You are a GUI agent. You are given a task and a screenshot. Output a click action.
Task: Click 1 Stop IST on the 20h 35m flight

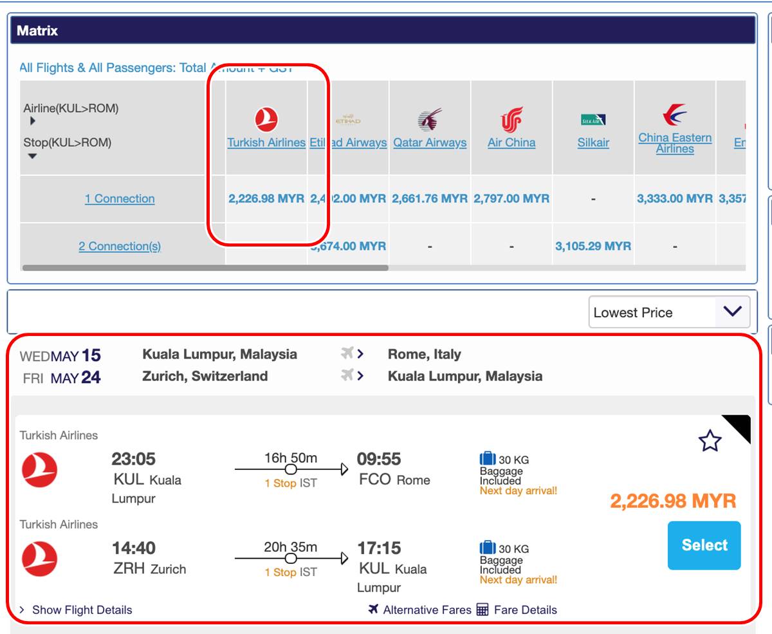pyautogui.click(x=291, y=572)
